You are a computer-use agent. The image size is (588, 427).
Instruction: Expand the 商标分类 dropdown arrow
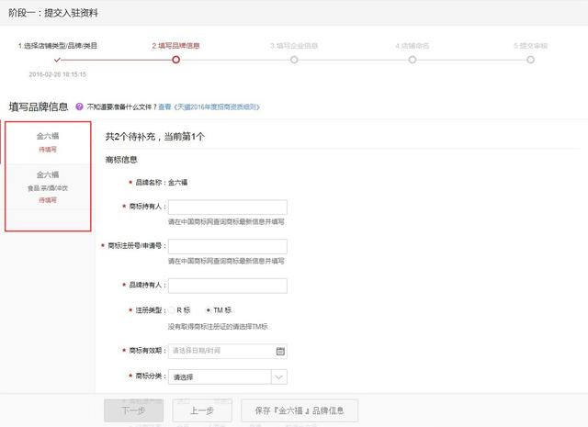coord(279,376)
